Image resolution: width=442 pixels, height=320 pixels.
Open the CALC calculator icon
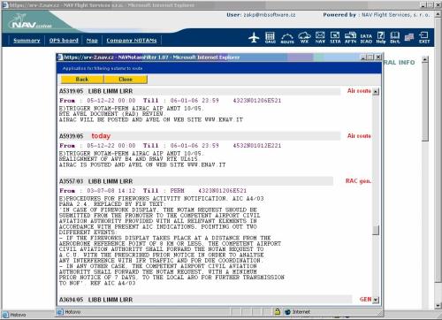(x=270, y=38)
